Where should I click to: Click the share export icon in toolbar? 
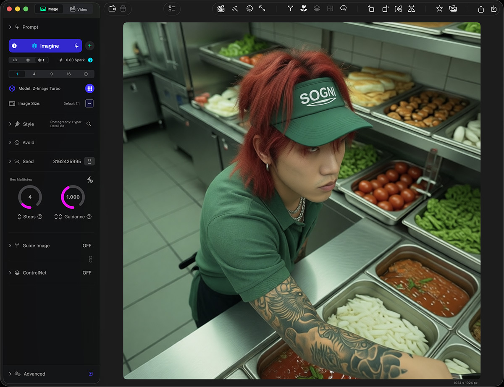click(x=481, y=9)
